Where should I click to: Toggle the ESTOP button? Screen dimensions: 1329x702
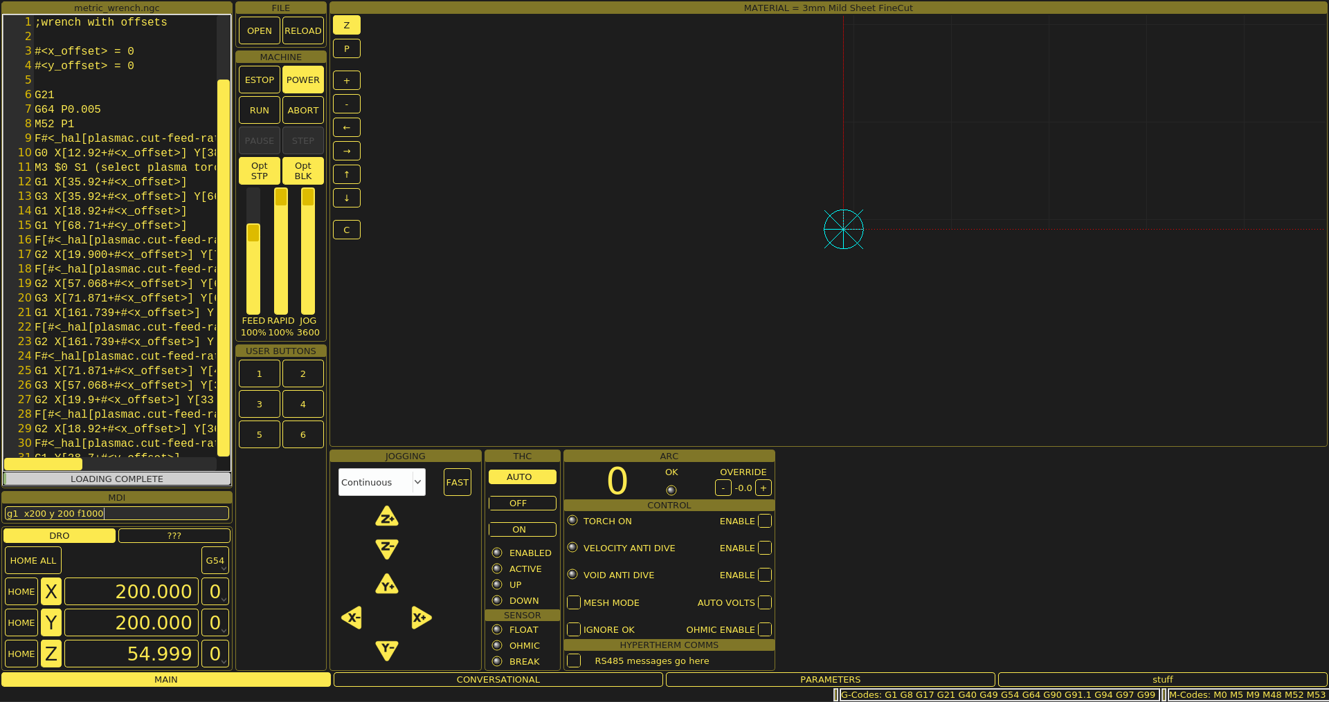click(x=260, y=80)
